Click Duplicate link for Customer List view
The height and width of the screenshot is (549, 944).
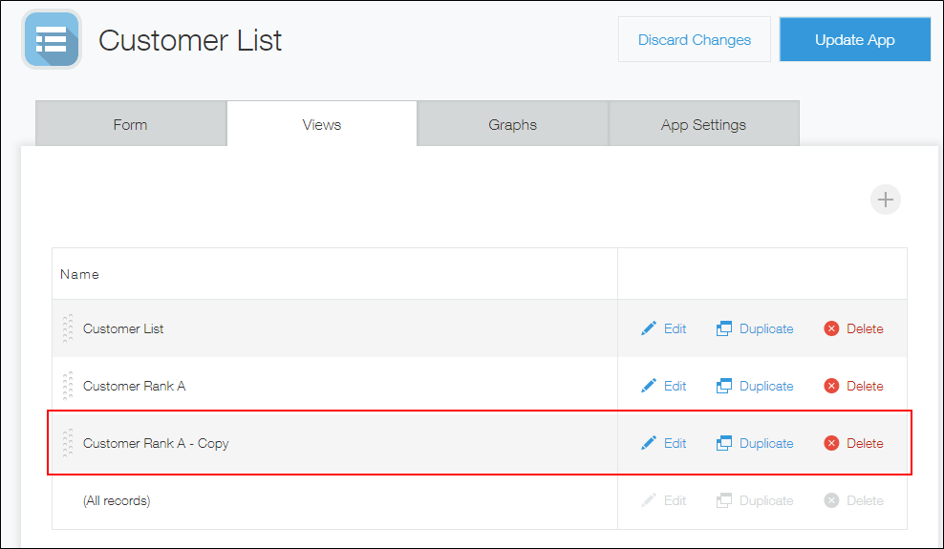[x=765, y=328]
